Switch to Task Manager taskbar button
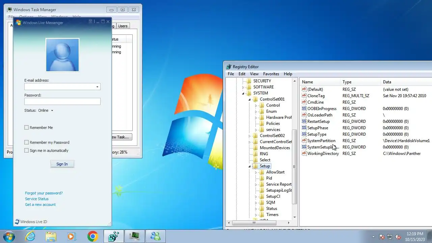This screenshot has height=243, width=432. [134, 236]
